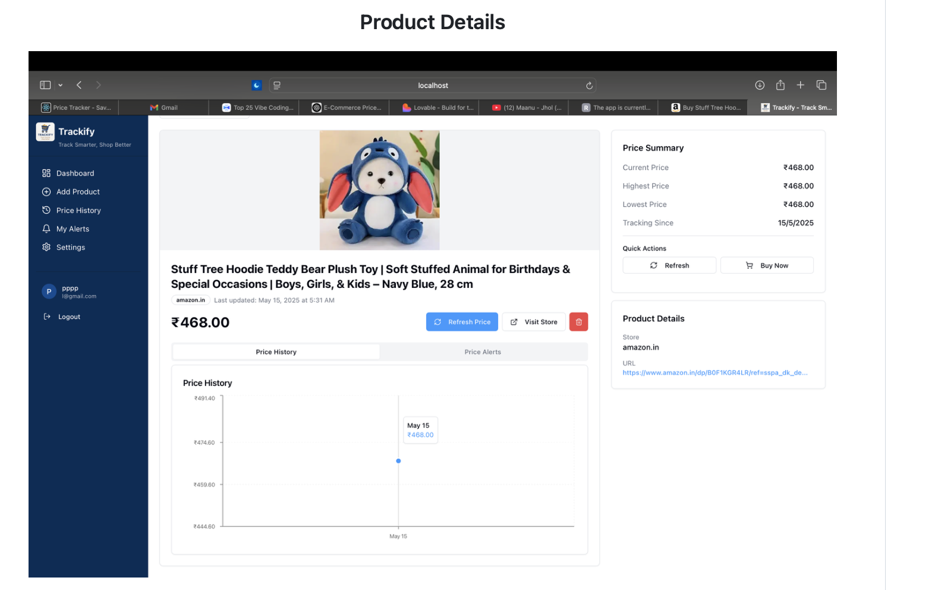
Task: Switch to the Gmail tab
Action: click(x=164, y=108)
